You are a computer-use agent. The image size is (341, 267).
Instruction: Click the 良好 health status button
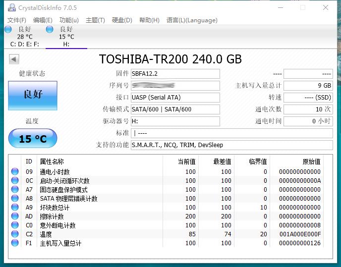tap(33, 96)
